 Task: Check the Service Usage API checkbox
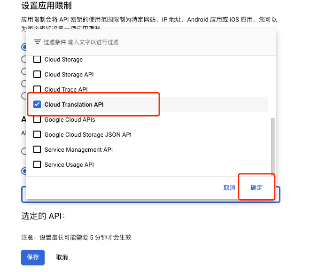click(37, 164)
